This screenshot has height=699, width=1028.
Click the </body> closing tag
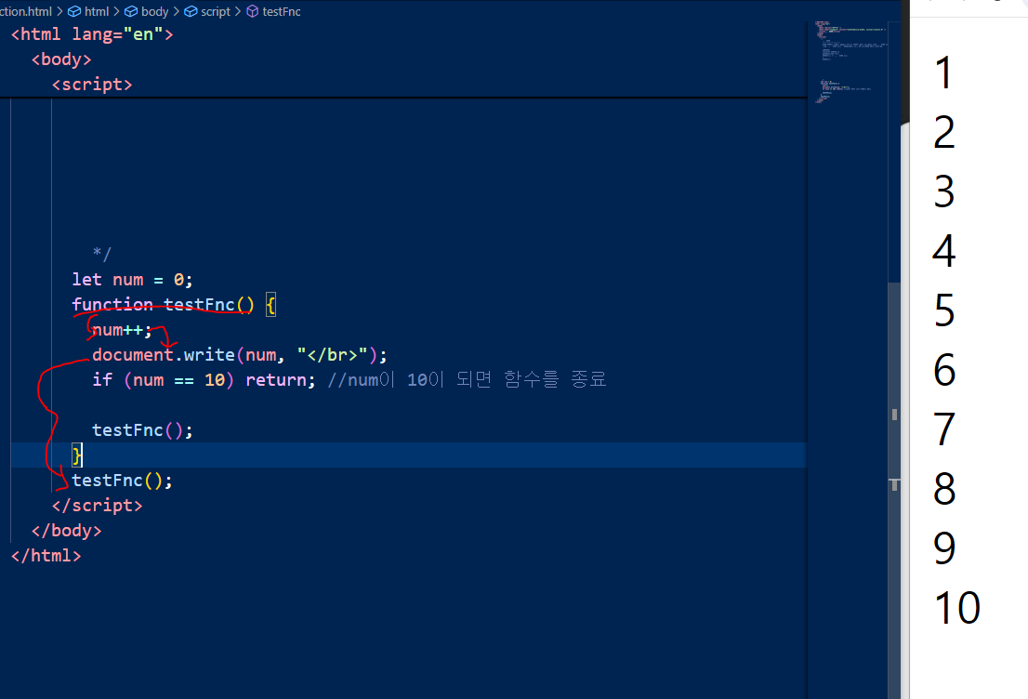coord(66,530)
